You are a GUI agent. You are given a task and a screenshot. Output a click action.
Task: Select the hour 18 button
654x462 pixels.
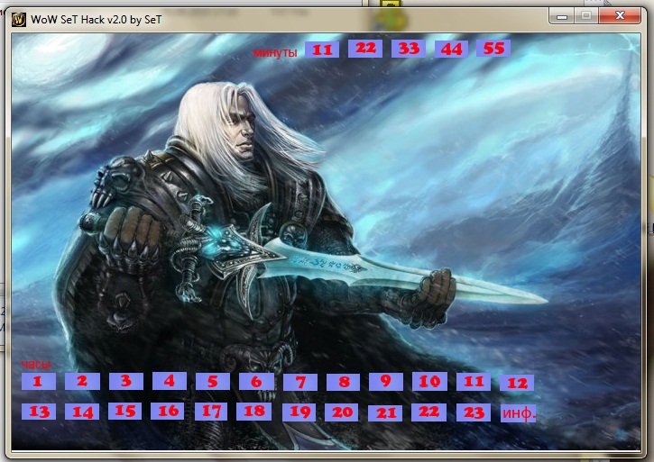pos(253,412)
